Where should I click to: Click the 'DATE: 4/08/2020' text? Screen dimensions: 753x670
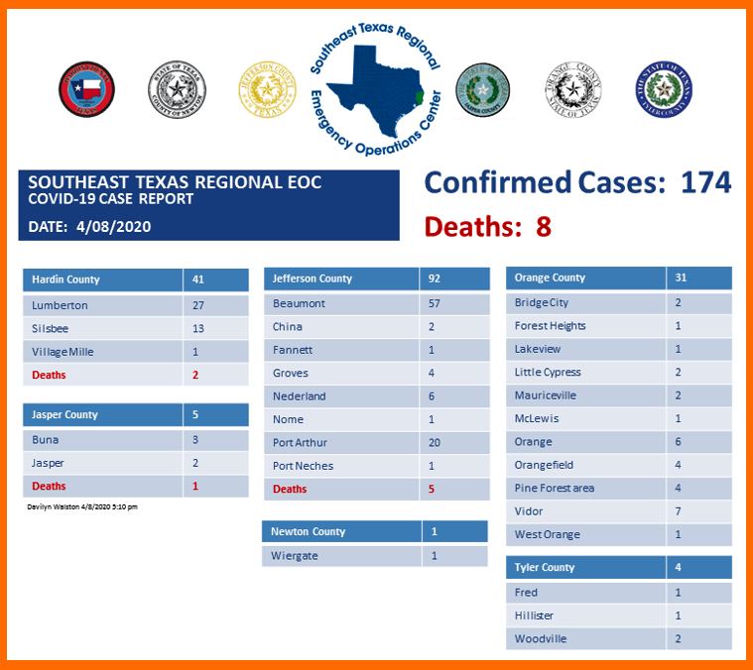tap(89, 226)
